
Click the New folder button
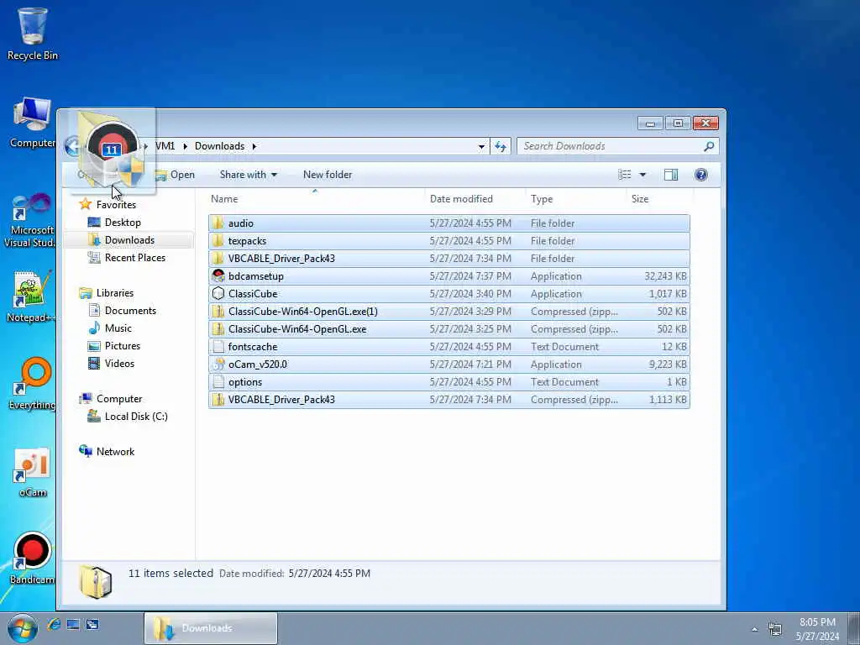328,175
